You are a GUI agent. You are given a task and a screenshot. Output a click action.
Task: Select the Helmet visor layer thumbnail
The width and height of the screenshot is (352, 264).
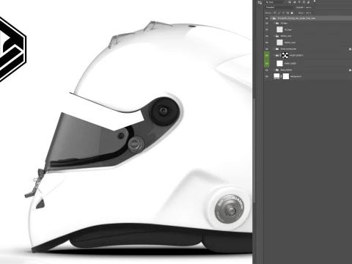[x=279, y=43]
